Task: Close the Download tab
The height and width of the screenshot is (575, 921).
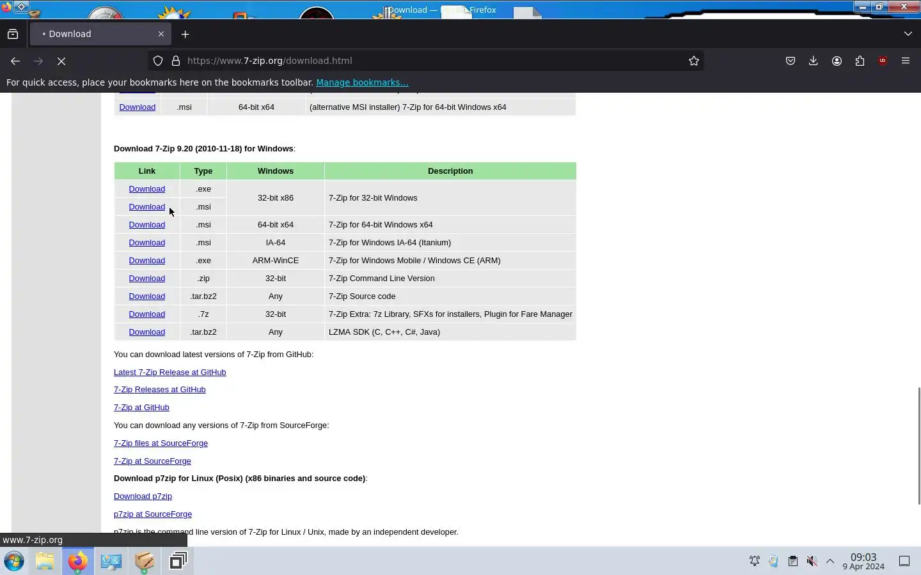Action: (161, 34)
